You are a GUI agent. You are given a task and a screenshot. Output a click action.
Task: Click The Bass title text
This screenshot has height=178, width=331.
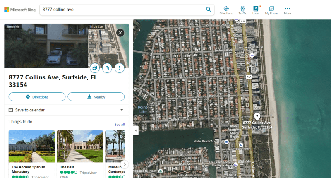[67, 167]
